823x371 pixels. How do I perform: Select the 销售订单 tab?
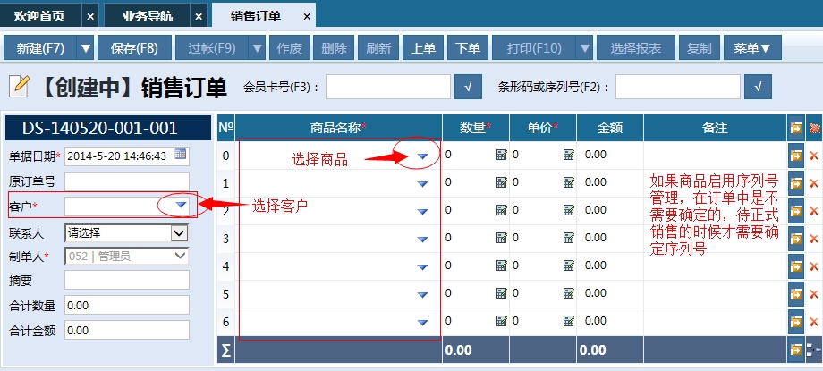coord(256,16)
